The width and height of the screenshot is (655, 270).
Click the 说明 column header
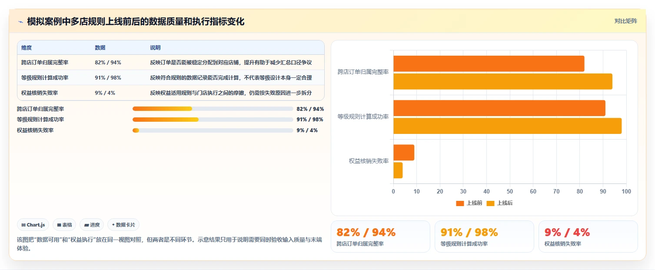point(155,48)
